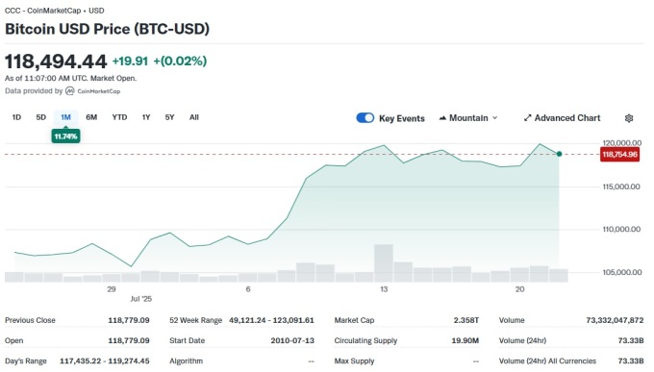Open the Advanced Chart link
The image size is (654, 372).
pos(562,118)
